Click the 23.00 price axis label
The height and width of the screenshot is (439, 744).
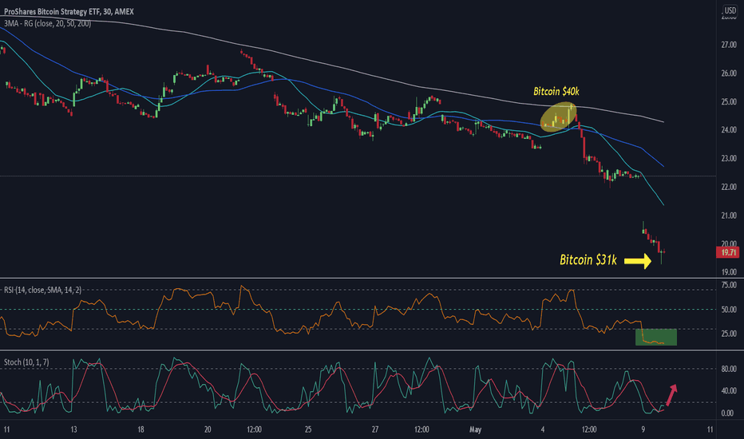728,158
